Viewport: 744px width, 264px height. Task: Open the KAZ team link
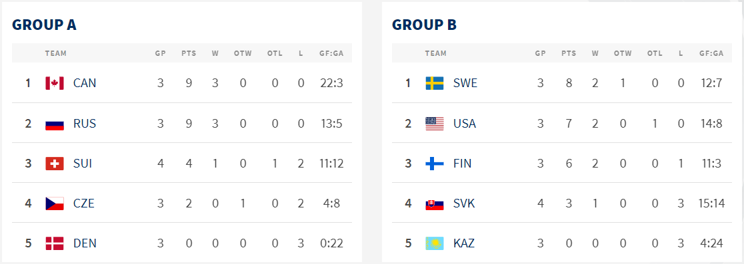point(464,243)
